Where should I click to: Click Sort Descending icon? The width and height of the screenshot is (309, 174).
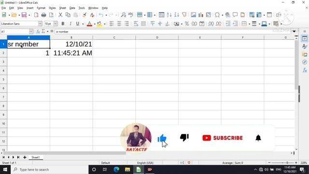pyautogui.click(x=177, y=15)
